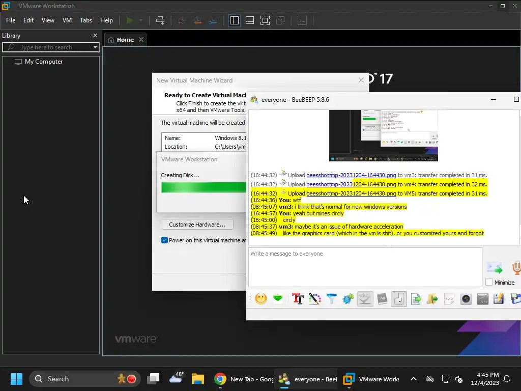Click the camera screenshot icon in BeeBEEP
This screenshot has height=391, width=521.
(x=466, y=298)
